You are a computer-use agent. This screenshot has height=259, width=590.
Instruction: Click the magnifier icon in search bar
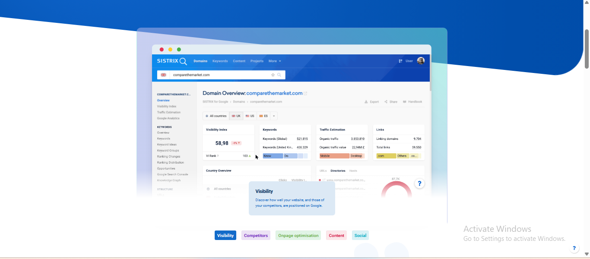tap(279, 75)
